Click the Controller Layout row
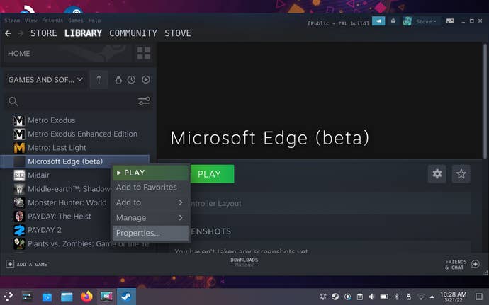 pos(330,203)
